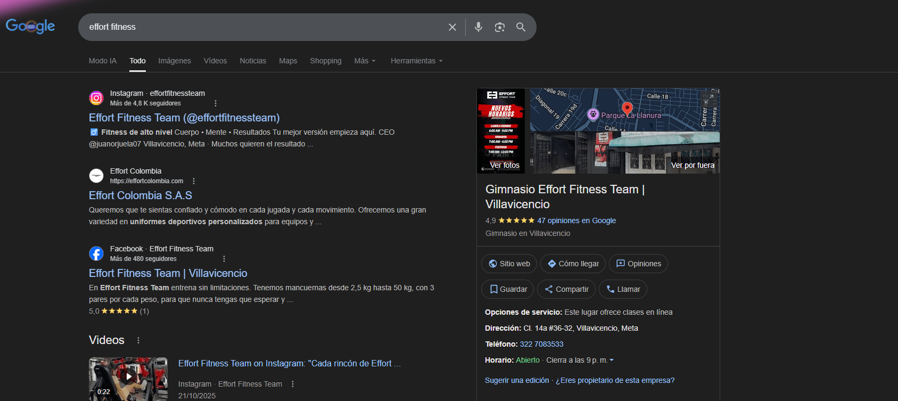
Task: Click the Llamar button
Action: coord(623,289)
